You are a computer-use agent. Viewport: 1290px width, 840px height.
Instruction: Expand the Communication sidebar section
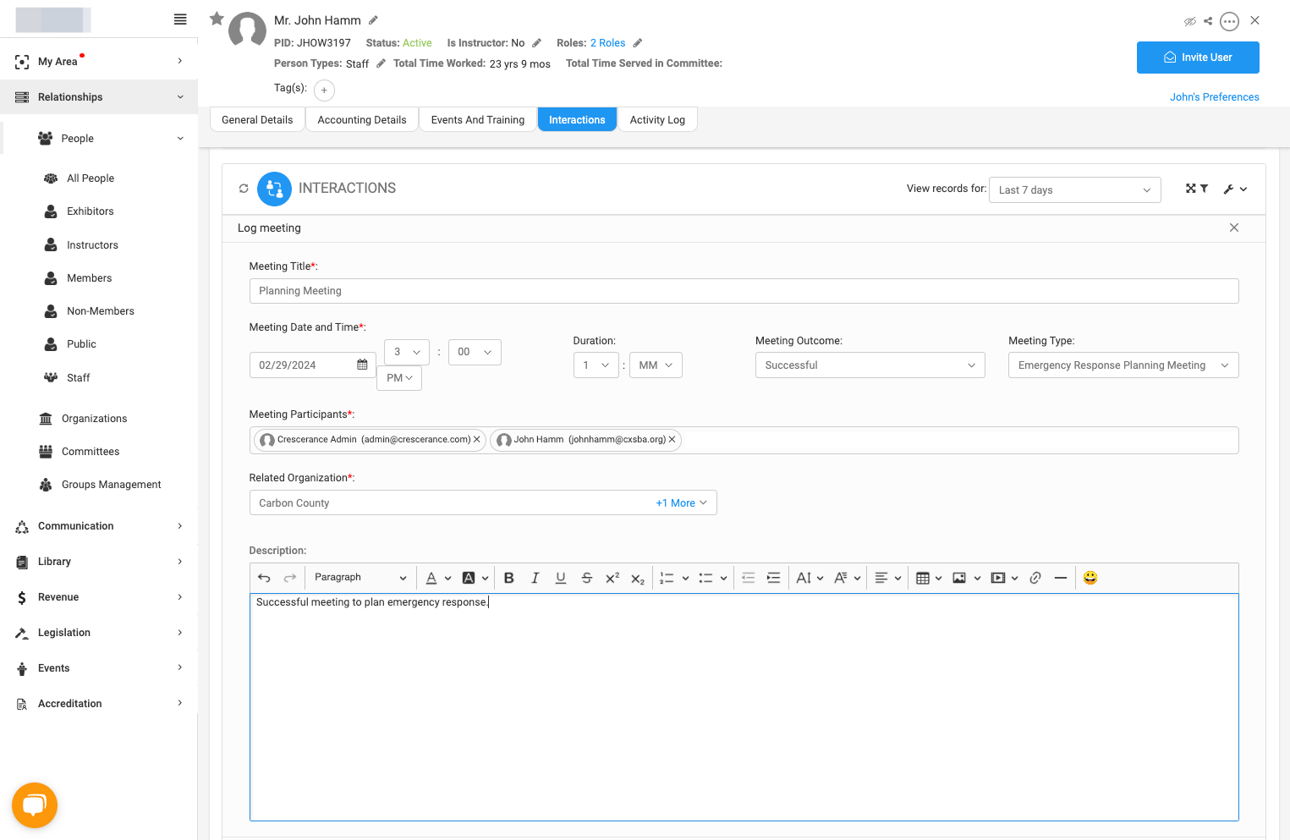pyautogui.click(x=99, y=526)
